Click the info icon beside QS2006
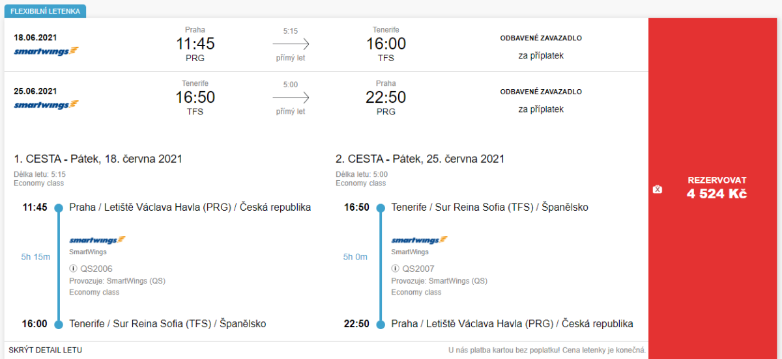Screen dimensions: 782x359 (73, 269)
